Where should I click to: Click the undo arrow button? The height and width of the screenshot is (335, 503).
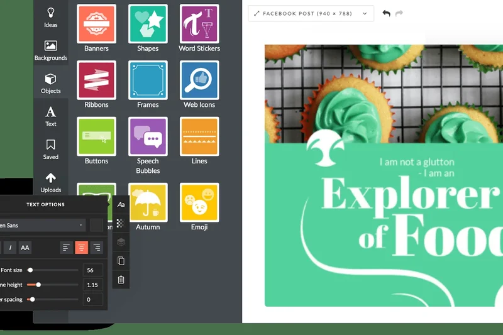click(386, 13)
